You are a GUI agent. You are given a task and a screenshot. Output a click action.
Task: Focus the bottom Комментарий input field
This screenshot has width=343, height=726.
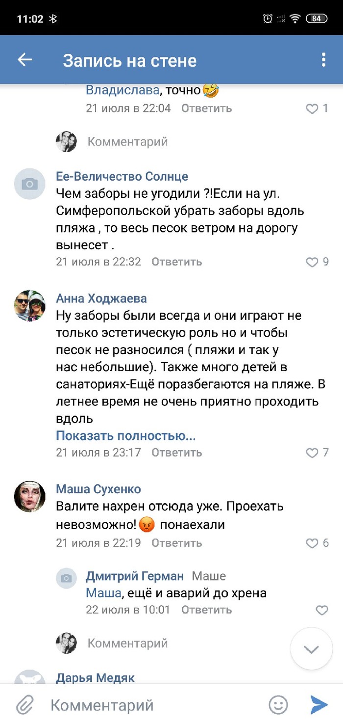[x=147, y=705]
